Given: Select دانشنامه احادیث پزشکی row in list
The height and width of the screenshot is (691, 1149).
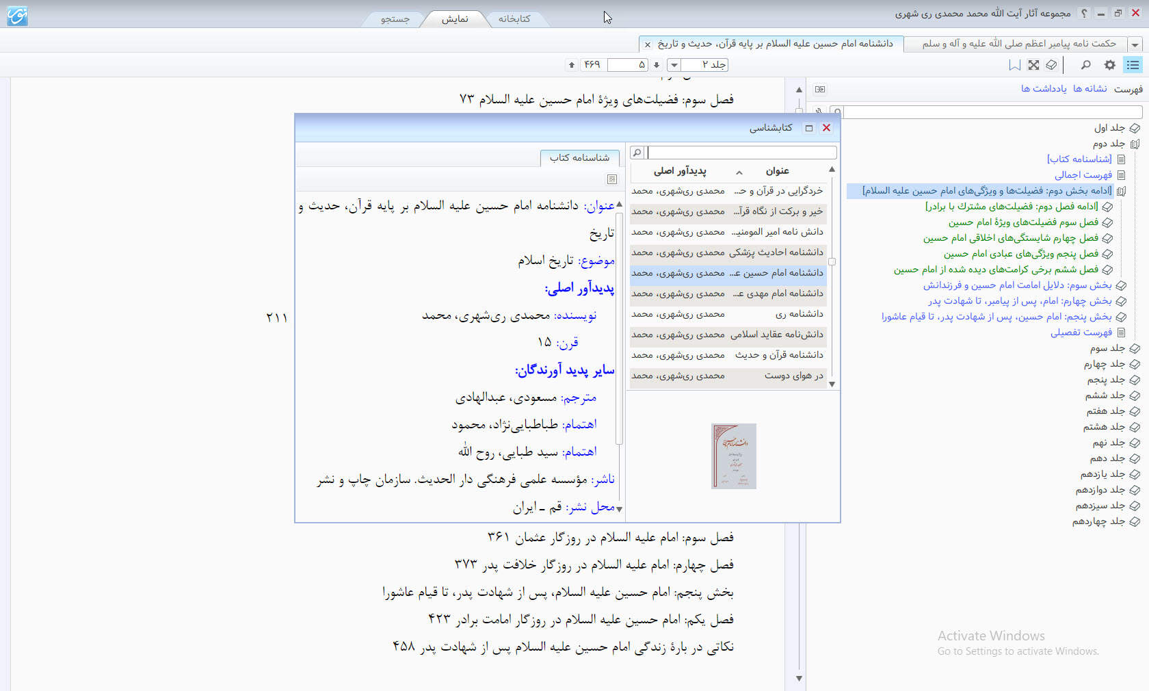Looking at the screenshot, I should pos(728,252).
